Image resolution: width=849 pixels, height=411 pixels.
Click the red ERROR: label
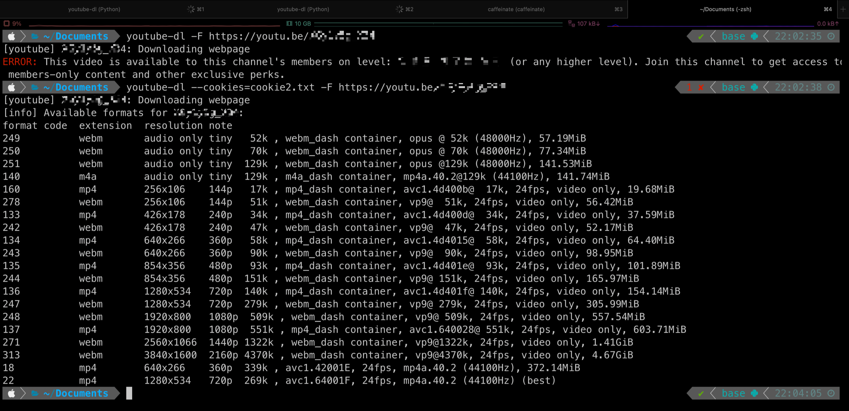coord(20,62)
